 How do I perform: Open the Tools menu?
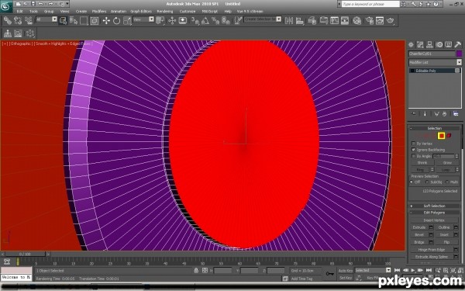pyautogui.click(x=33, y=12)
